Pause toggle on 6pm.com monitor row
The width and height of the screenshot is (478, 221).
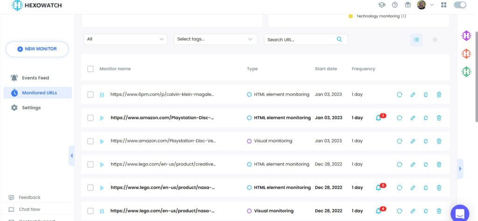(102, 95)
